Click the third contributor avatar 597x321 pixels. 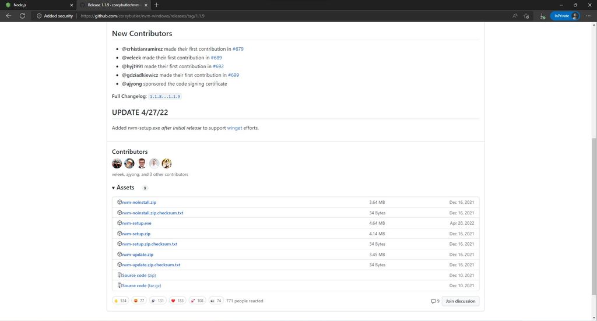pyautogui.click(x=142, y=163)
